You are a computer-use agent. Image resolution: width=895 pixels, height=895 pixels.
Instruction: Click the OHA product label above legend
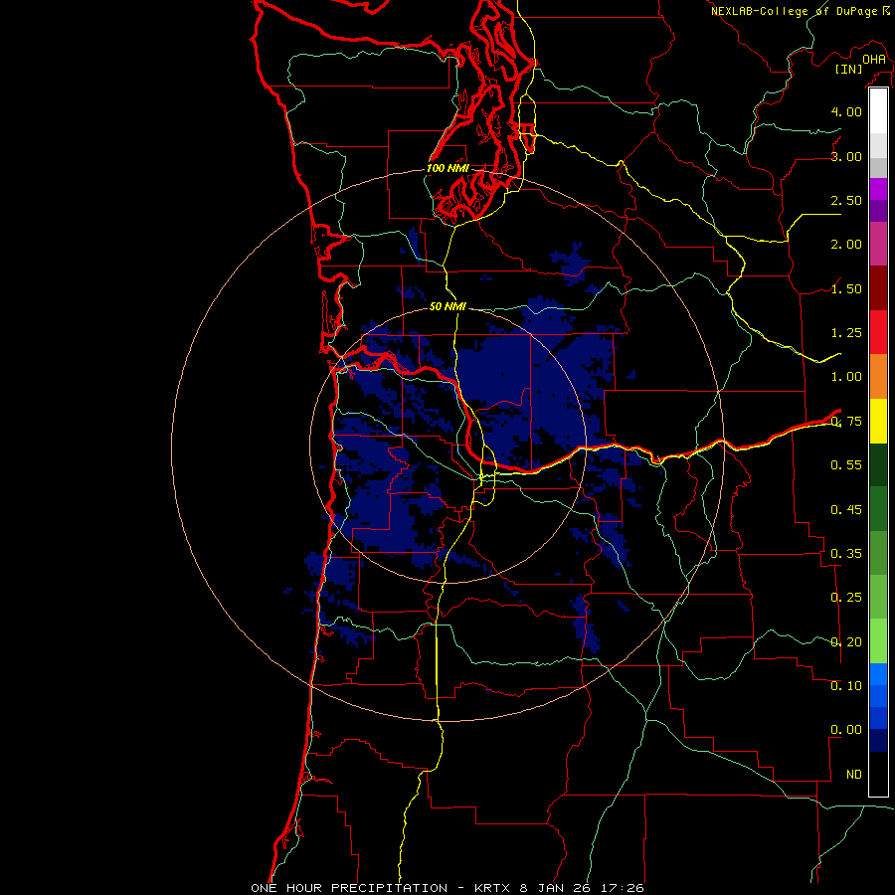point(874,59)
